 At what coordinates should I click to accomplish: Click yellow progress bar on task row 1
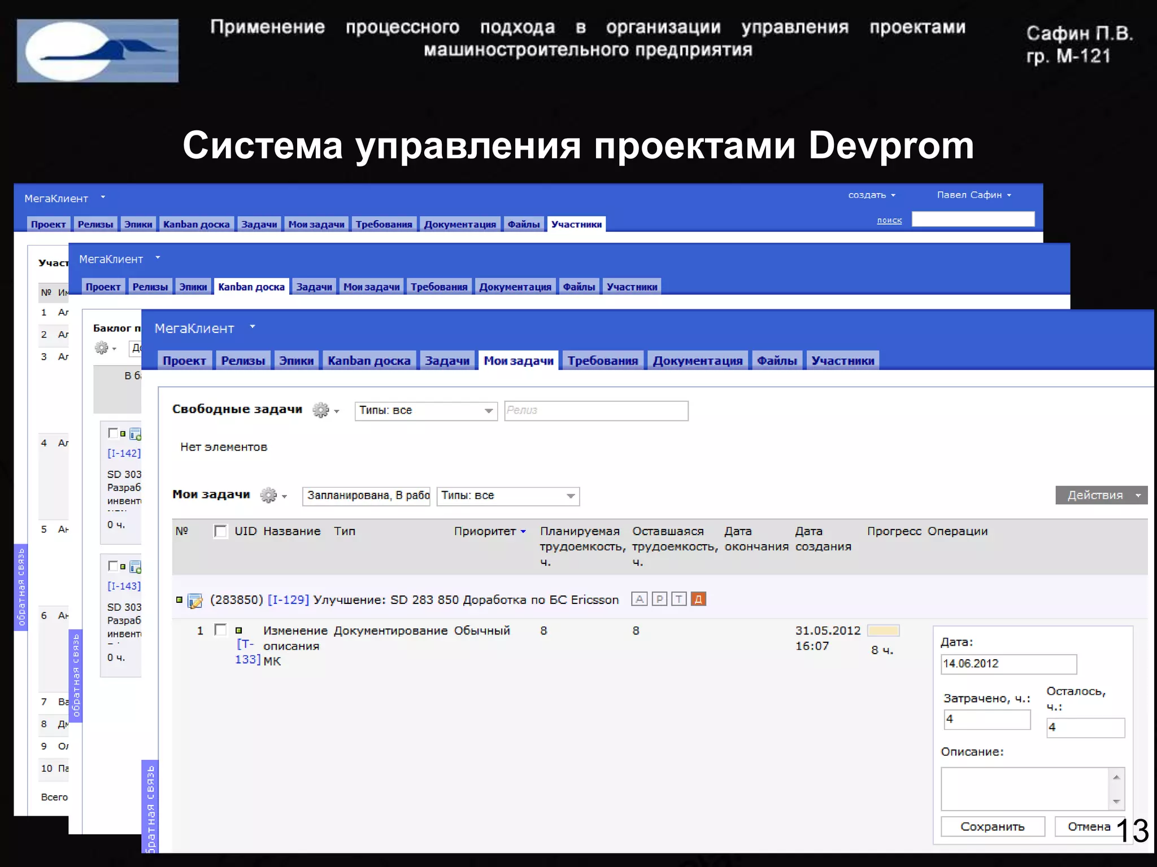click(x=883, y=630)
